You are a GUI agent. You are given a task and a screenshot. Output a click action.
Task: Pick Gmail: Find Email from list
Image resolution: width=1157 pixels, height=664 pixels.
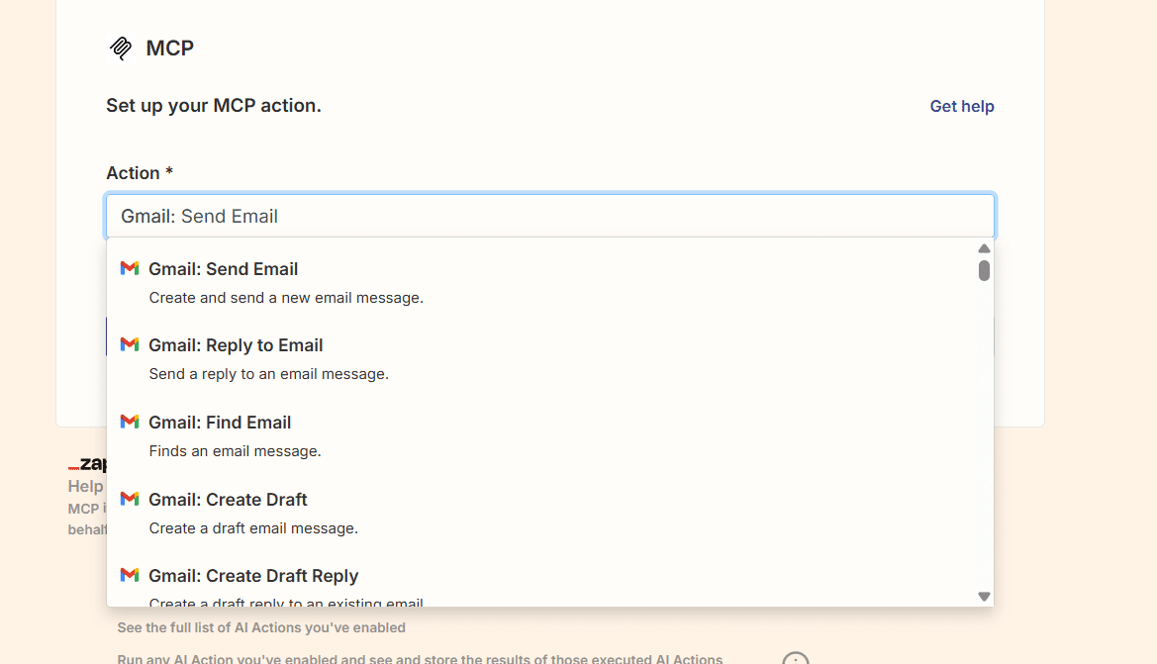point(220,423)
